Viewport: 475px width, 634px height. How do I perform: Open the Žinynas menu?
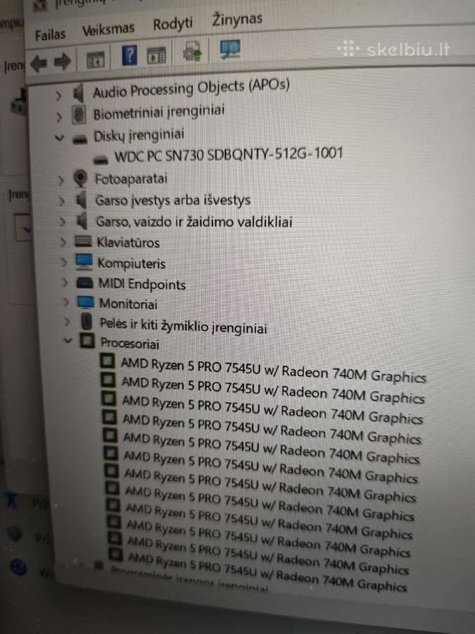238,19
